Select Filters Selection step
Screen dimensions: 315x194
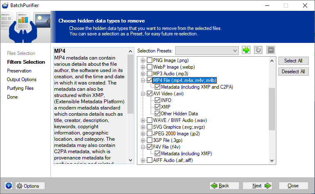pyautogui.click(x=26, y=62)
